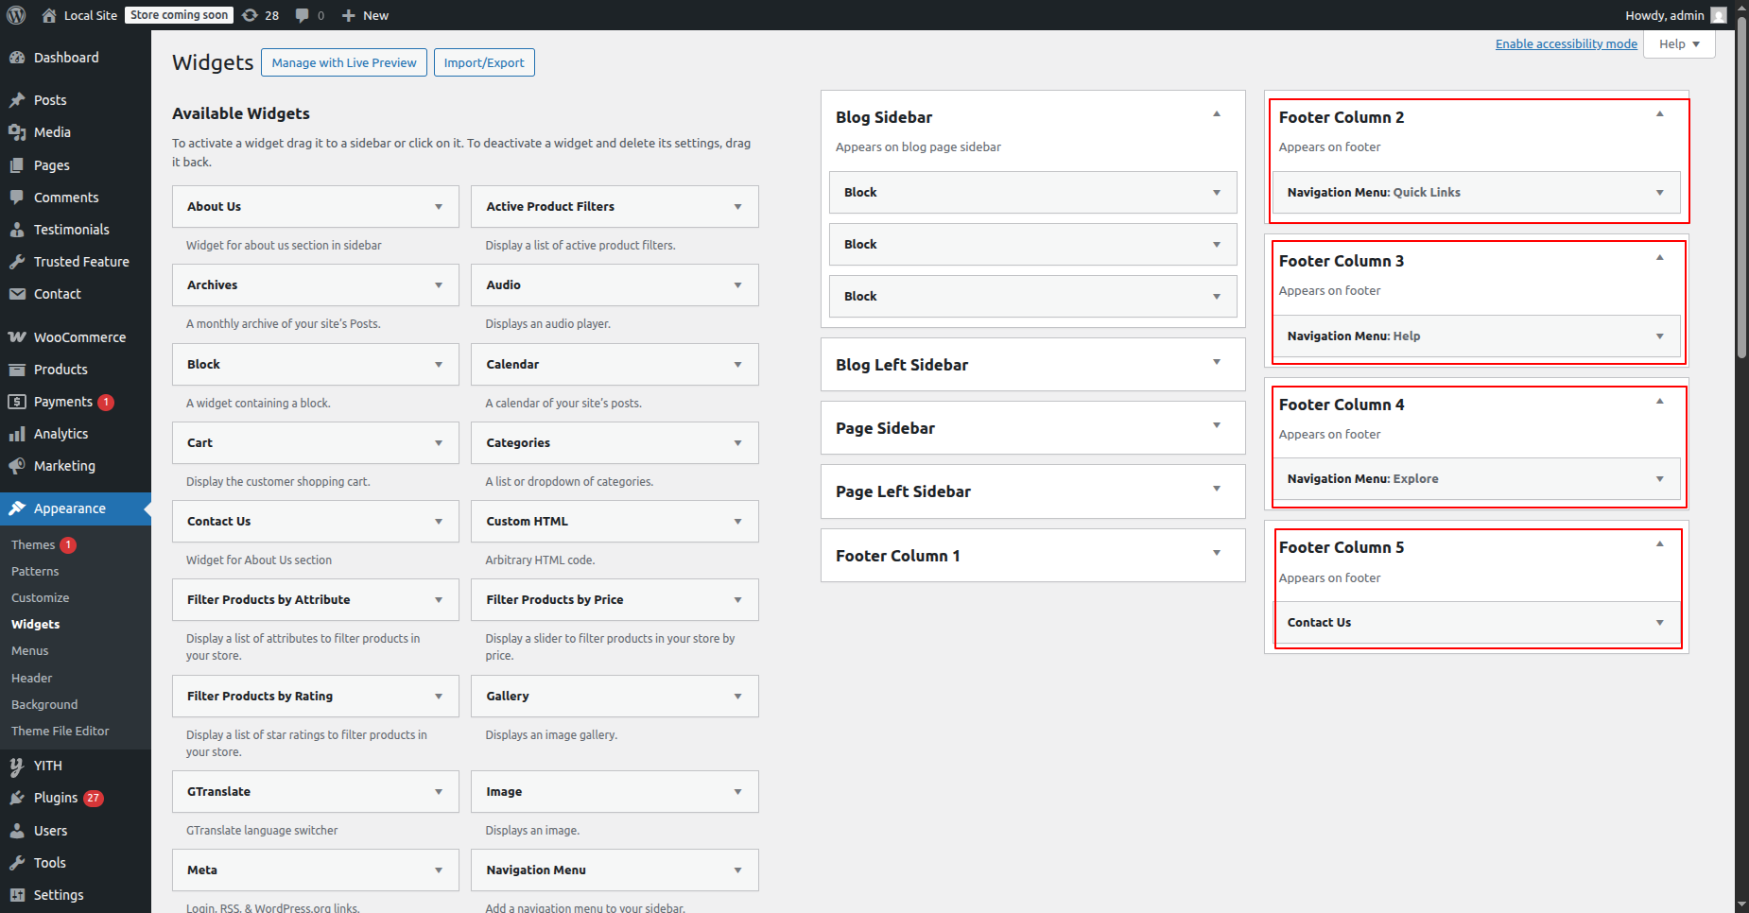Expand the Navigation Menu: Quick Links widget
The image size is (1749, 913).
pos(1659,193)
